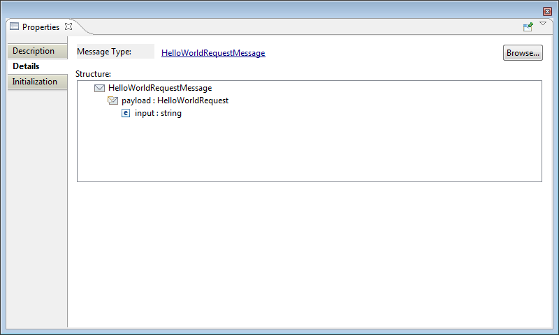Click the envelope icon beside HelloWorldRequestMessage
The width and height of the screenshot is (559, 335).
click(99, 88)
